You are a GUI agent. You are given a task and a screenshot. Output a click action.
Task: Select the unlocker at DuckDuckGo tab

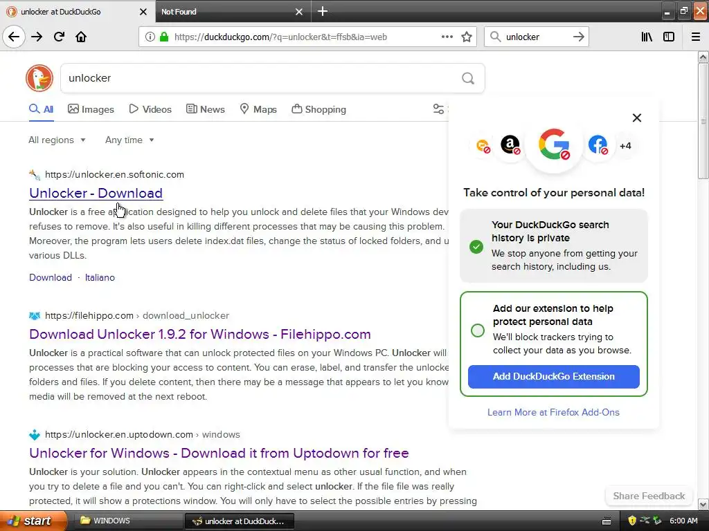click(x=78, y=12)
